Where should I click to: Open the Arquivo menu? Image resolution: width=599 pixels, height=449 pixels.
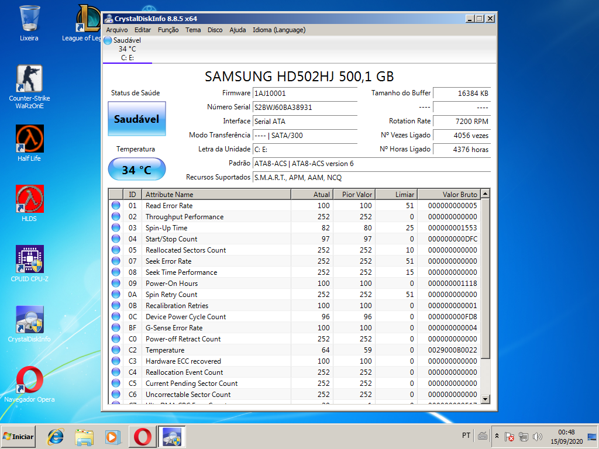(x=117, y=30)
